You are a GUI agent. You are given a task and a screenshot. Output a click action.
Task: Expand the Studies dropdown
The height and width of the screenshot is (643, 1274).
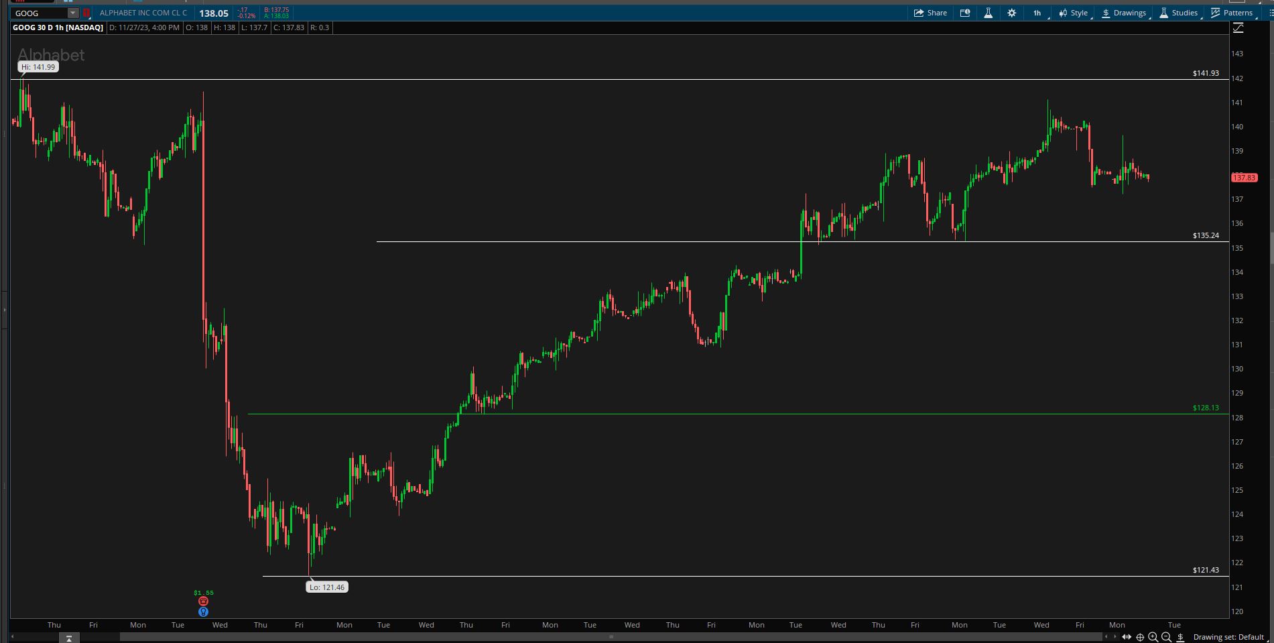[1179, 13]
